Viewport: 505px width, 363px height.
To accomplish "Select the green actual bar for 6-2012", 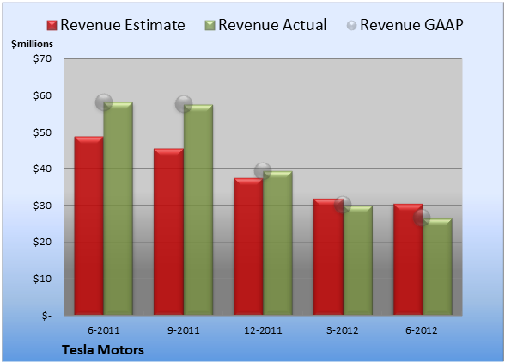I will [438, 267].
